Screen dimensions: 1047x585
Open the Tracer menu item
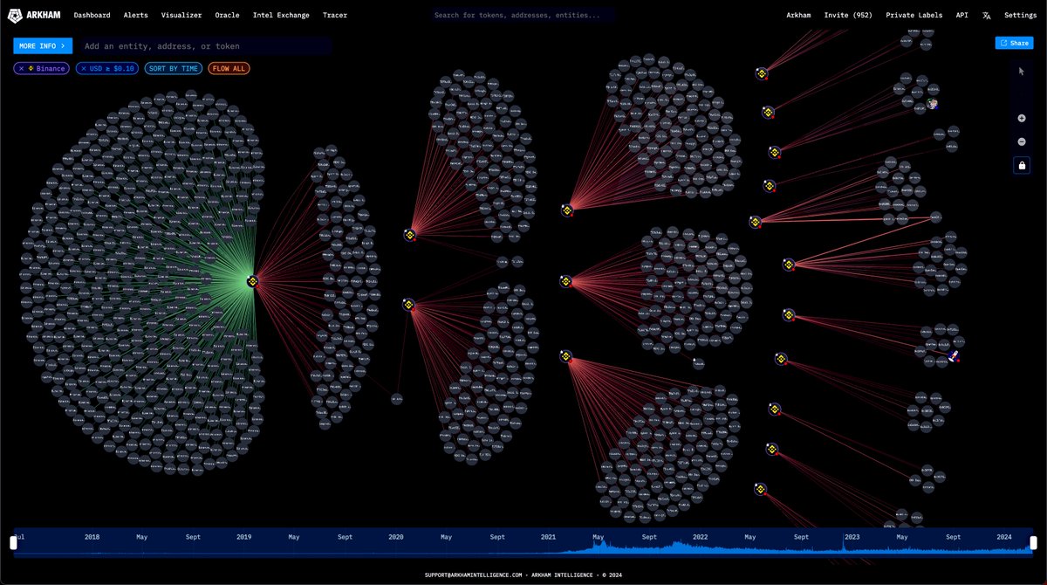(335, 15)
